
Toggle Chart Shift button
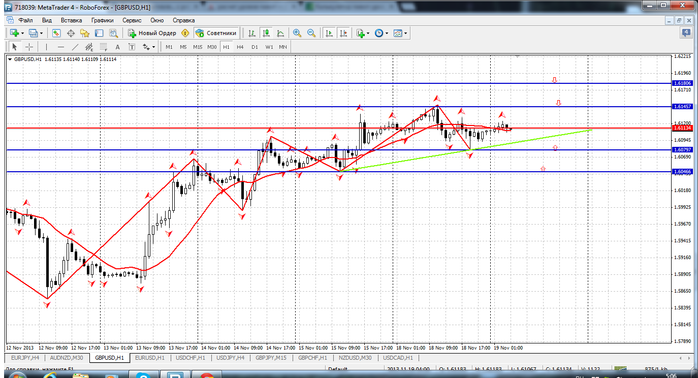pos(343,33)
